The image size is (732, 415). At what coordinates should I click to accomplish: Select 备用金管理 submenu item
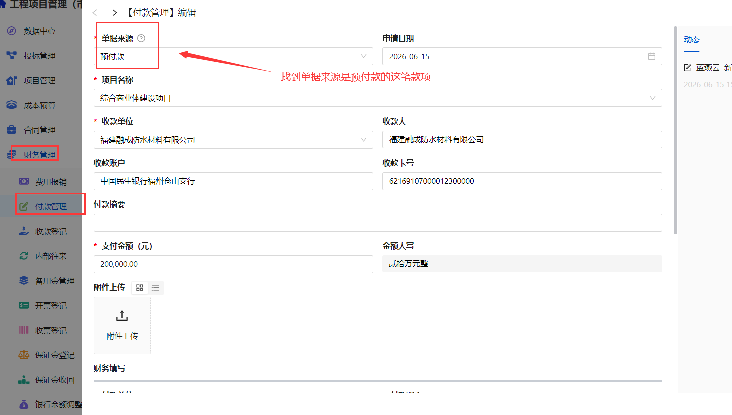tap(54, 281)
